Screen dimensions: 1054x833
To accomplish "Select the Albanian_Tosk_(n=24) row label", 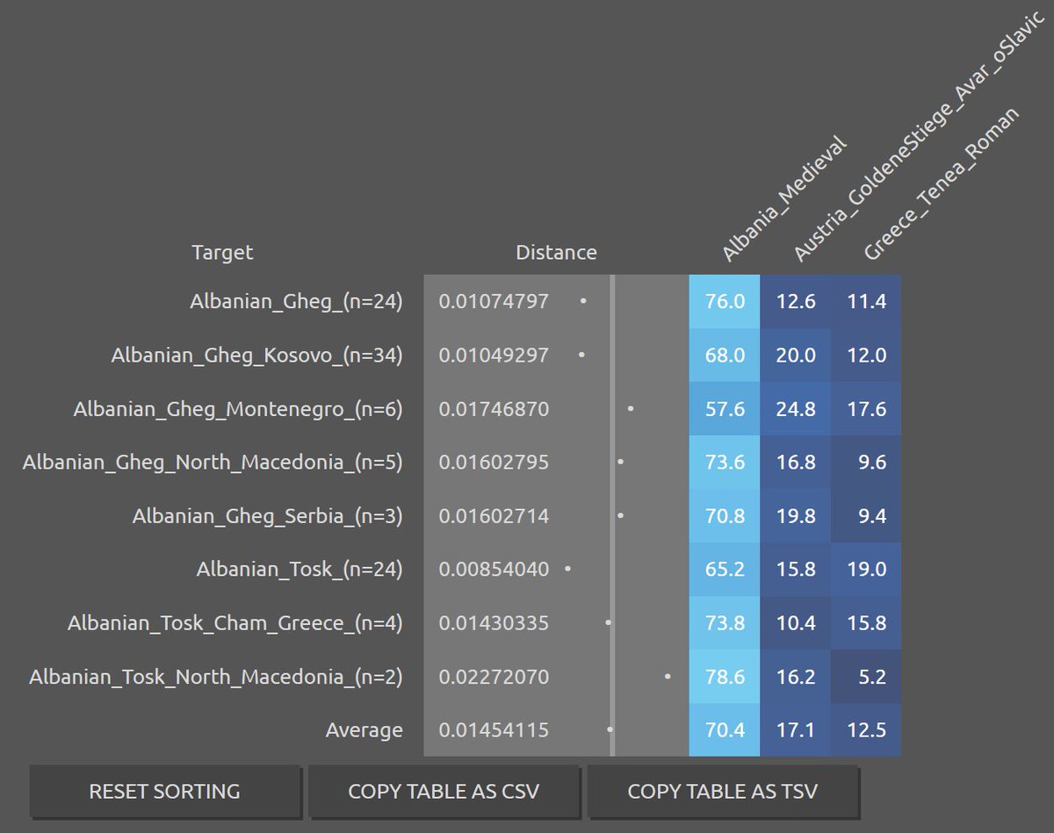I will [x=300, y=570].
